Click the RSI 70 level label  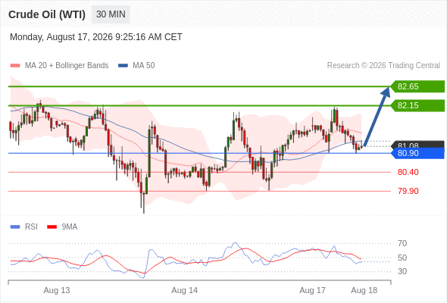(x=402, y=243)
